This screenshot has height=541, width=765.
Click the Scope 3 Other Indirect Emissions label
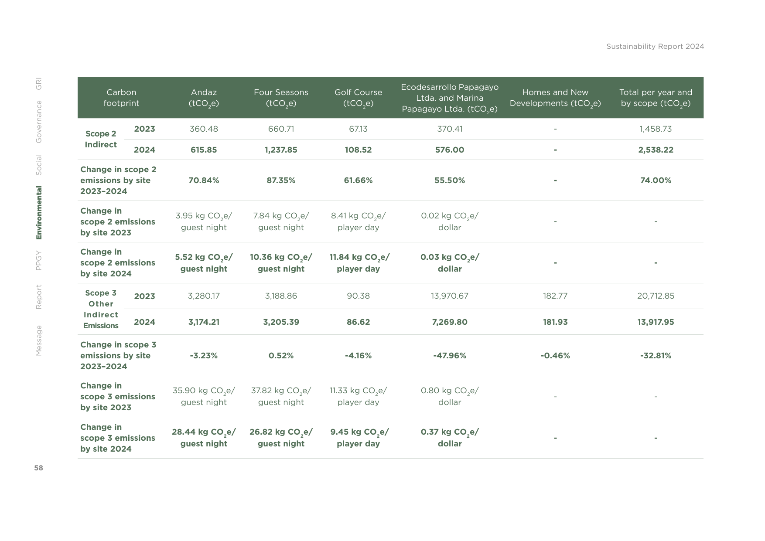coord(101,309)
